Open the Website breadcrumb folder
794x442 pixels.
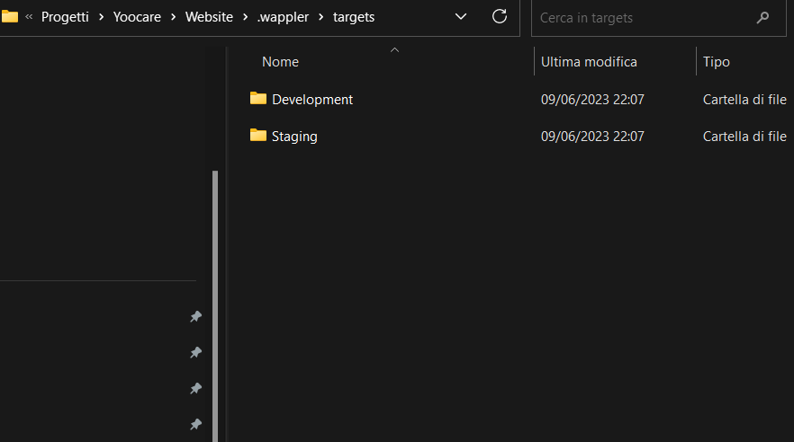pyautogui.click(x=209, y=17)
